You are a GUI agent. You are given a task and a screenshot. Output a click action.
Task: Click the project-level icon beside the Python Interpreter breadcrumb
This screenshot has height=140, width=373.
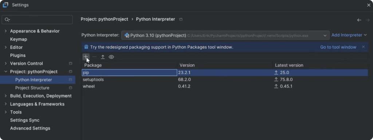click(x=181, y=19)
